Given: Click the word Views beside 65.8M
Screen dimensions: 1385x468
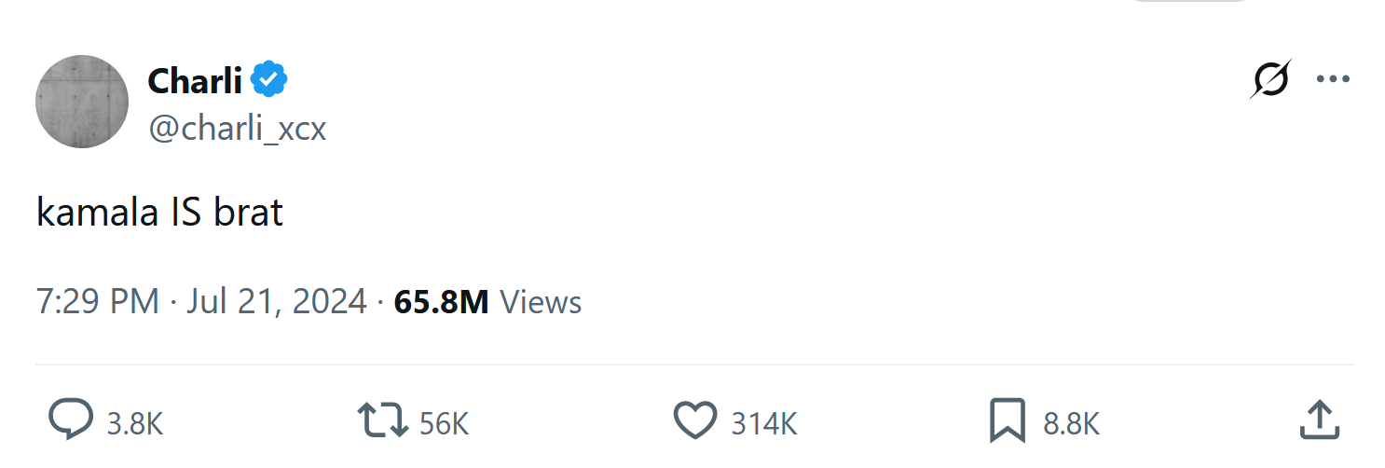Looking at the screenshot, I should [x=541, y=302].
